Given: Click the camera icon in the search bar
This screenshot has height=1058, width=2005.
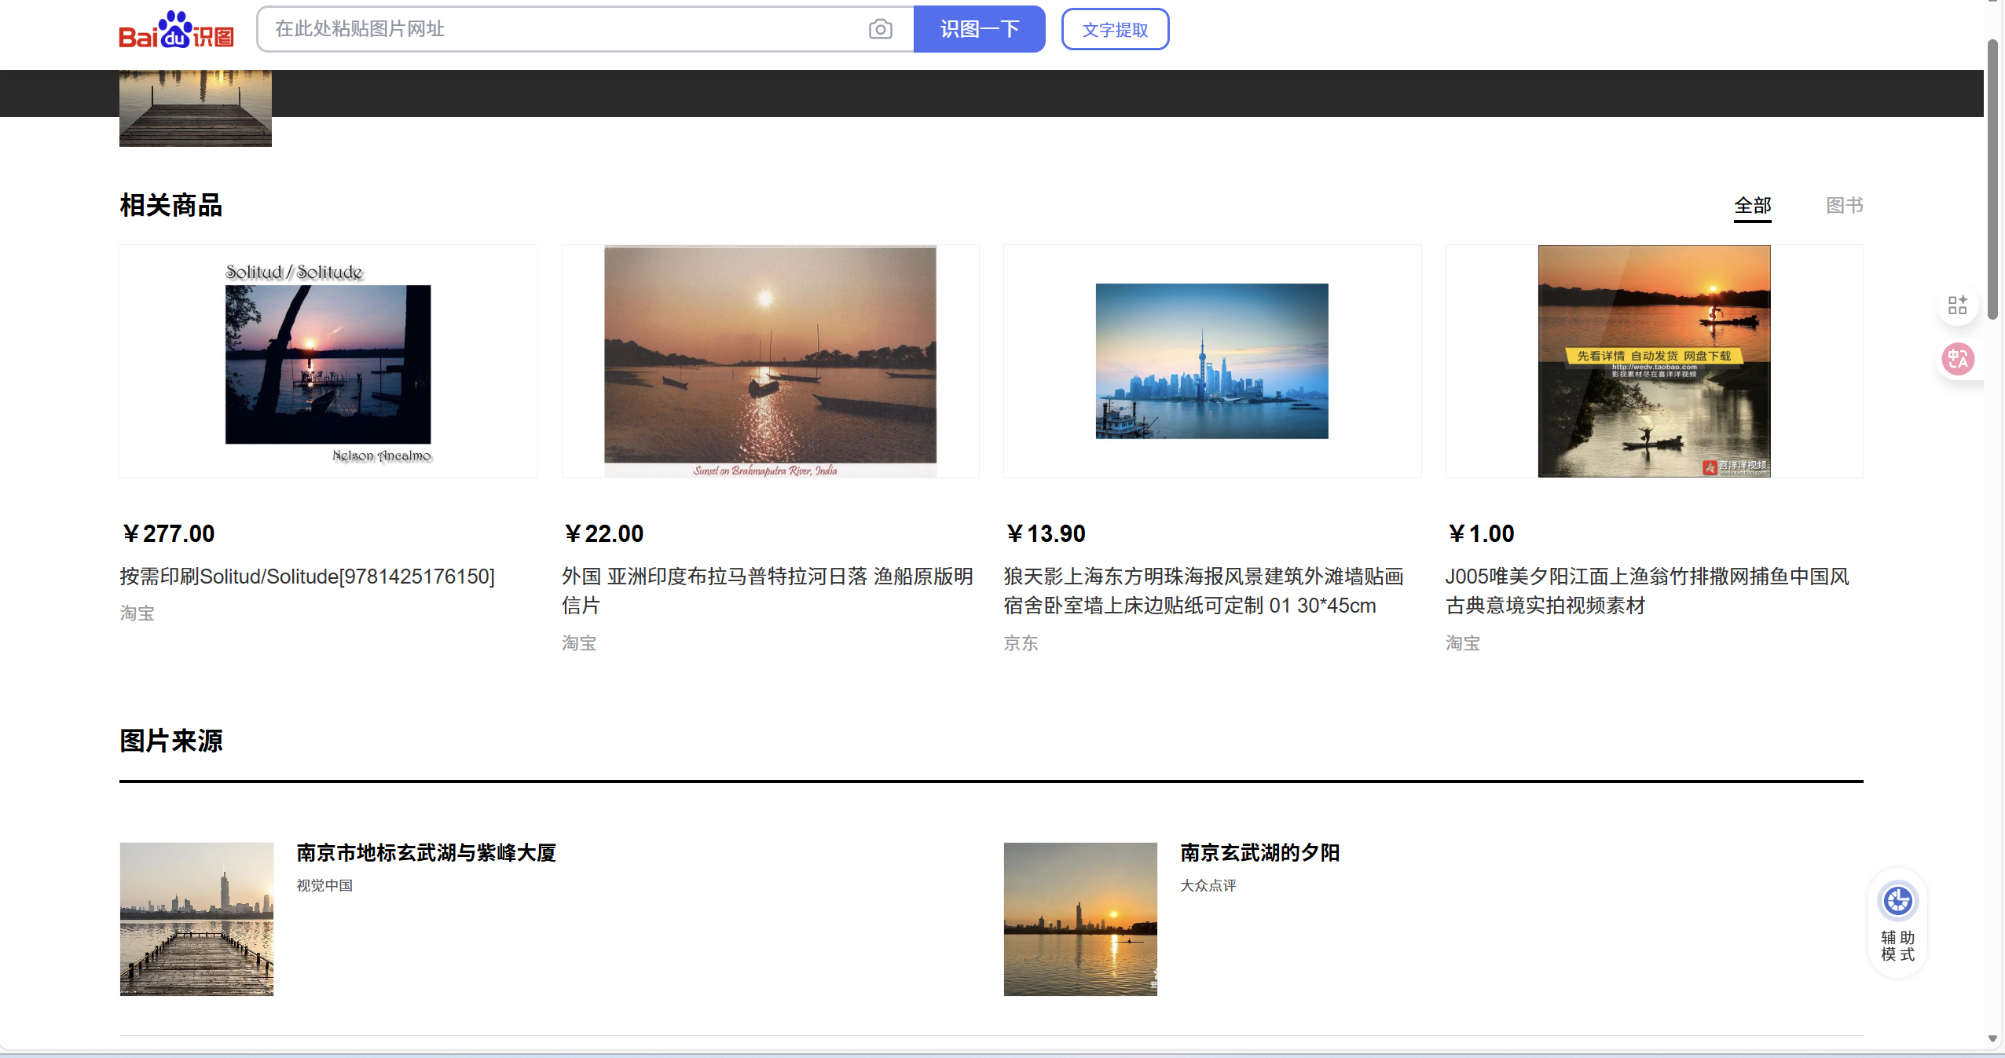Looking at the screenshot, I should tap(879, 29).
